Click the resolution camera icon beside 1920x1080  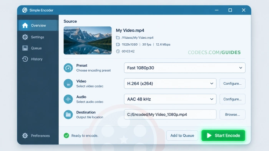(118, 44)
